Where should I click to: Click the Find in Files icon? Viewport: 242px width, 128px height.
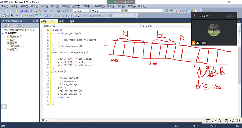tap(125, 11)
